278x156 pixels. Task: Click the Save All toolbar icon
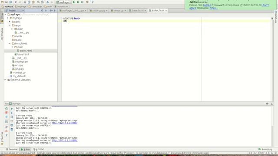coord(7,2)
